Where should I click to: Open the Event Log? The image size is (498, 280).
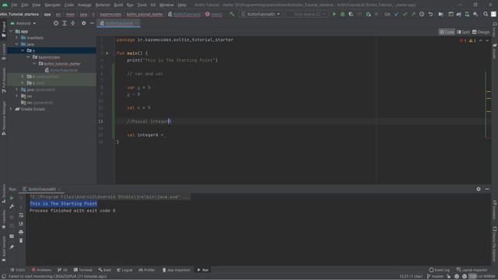(x=439, y=270)
